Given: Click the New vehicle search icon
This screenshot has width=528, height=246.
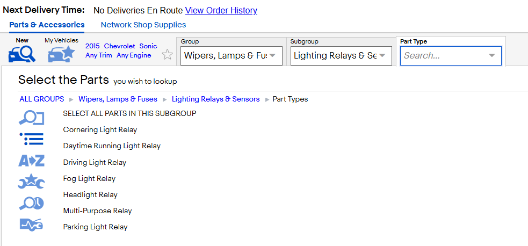Looking at the screenshot, I should pyautogui.click(x=22, y=54).
